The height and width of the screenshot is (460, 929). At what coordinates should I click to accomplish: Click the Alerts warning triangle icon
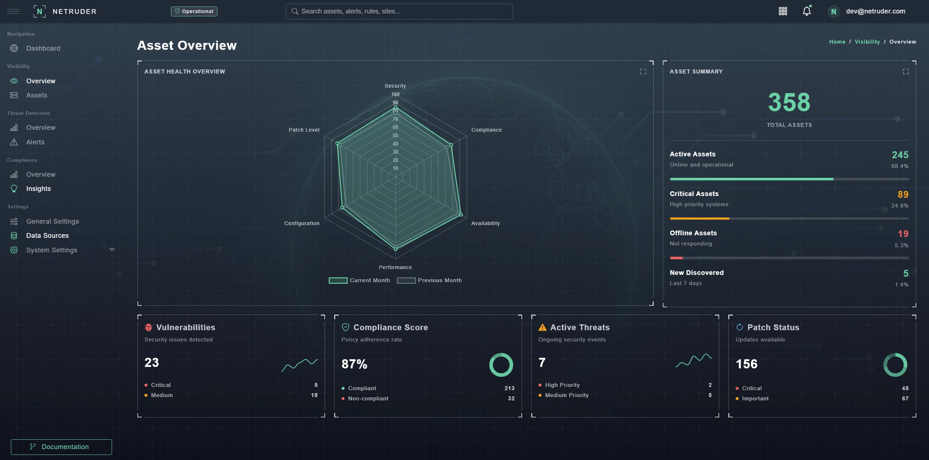tap(14, 142)
